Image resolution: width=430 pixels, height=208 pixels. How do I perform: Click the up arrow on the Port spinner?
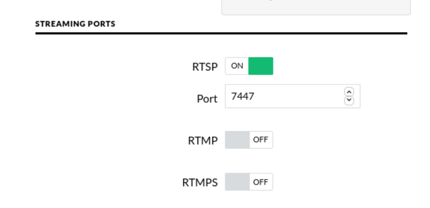[x=349, y=92]
